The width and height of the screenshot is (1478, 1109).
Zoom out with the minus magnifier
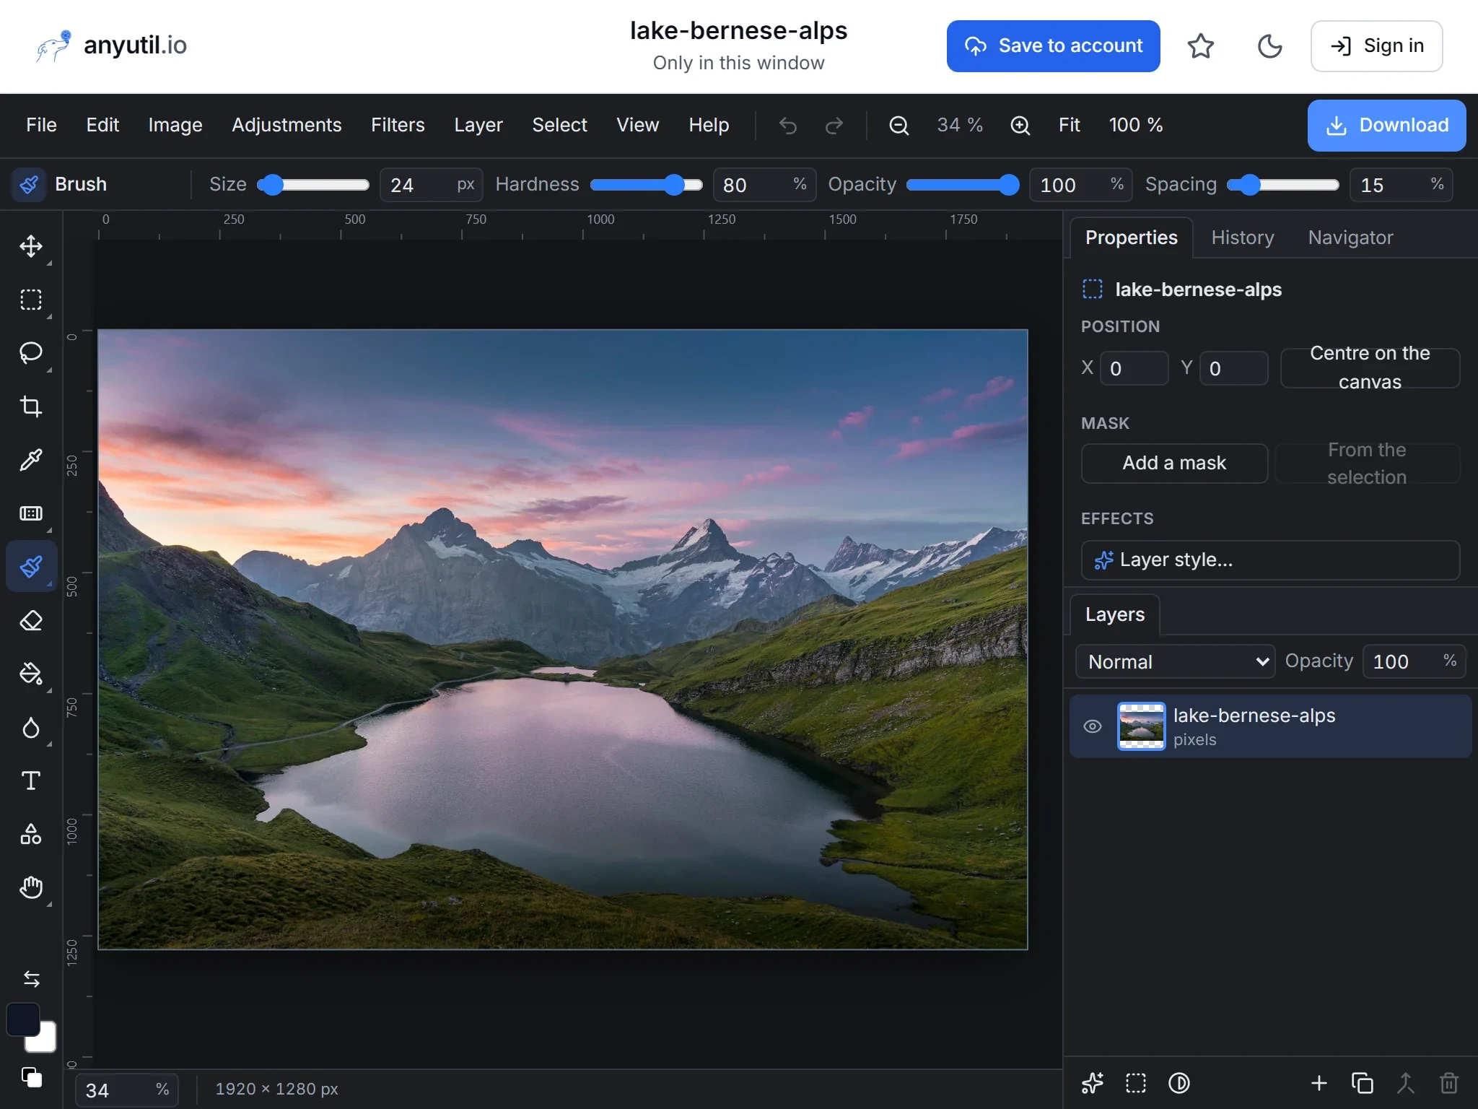click(898, 126)
